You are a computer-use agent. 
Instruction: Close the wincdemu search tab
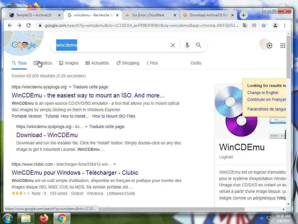point(117,15)
